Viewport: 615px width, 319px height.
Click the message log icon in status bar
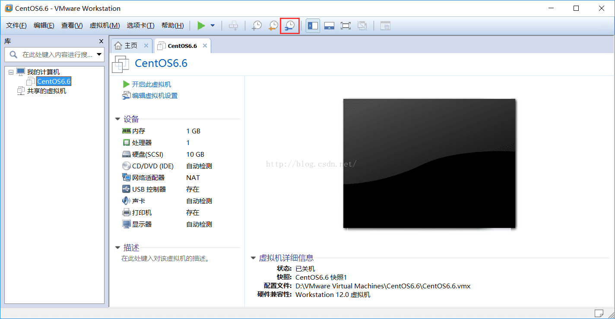(x=599, y=313)
